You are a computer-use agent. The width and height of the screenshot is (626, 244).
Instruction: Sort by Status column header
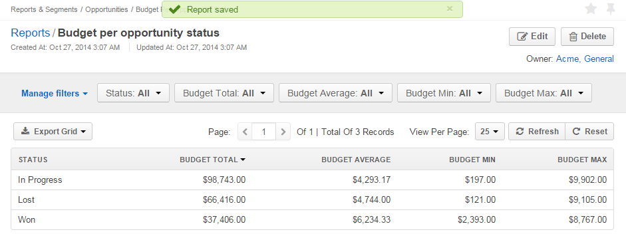tap(33, 160)
